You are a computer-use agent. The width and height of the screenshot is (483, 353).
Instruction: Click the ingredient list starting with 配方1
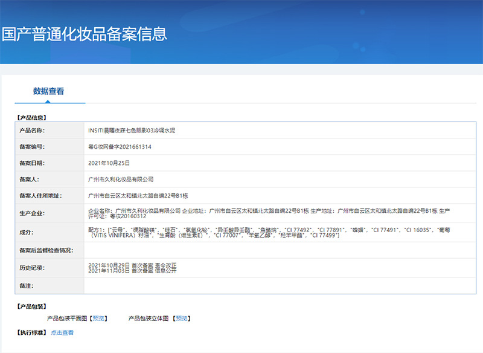click(x=269, y=233)
